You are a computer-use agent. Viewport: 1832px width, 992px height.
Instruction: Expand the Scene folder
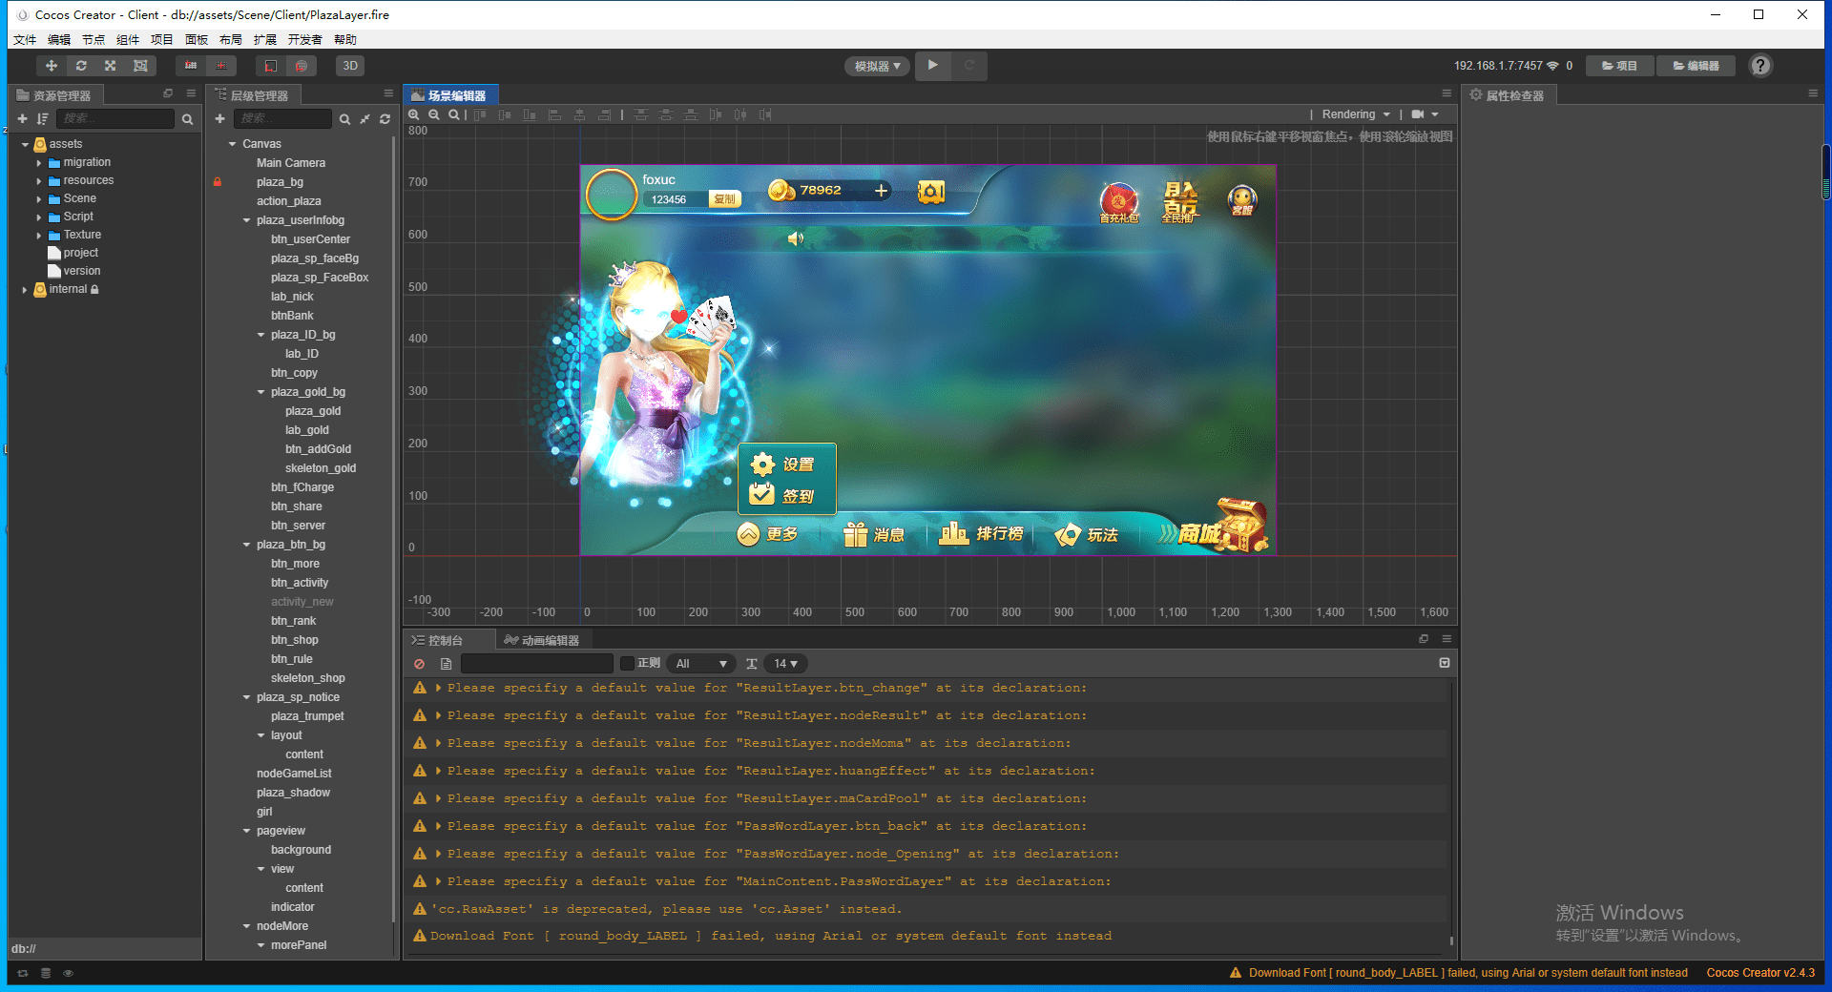(39, 199)
